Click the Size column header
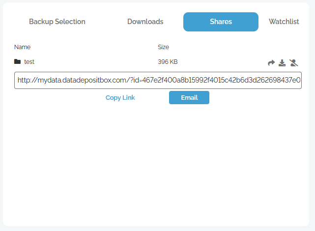315x231 pixels. click(163, 47)
